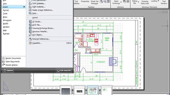The image size is (170, 95).
Task: Open the Tools menu
Action: pyautogui.click(x=5, y=13)
